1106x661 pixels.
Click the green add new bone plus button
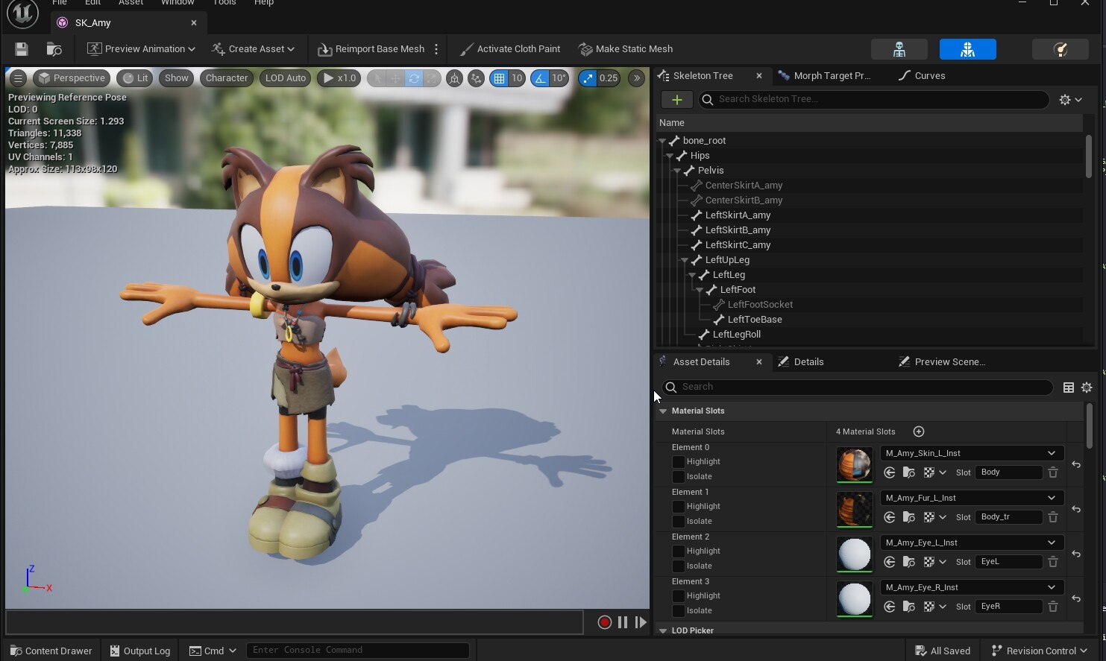point(676,100)
